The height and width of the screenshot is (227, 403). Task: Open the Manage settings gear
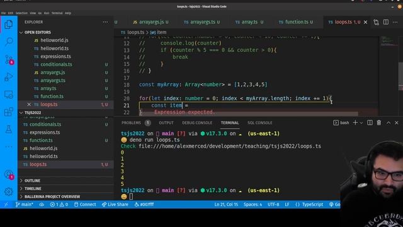(9, 192)
